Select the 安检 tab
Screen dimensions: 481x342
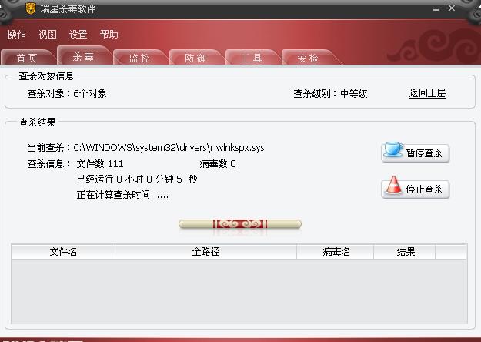point(308,58)
